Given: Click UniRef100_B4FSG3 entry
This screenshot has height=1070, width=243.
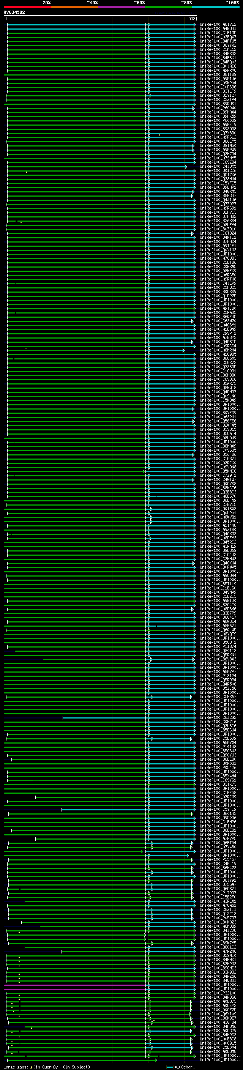Looking at the screenshot, I should coord(218,54).
